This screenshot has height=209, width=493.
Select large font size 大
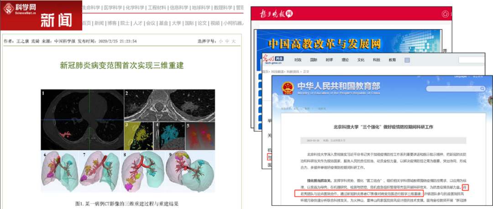234,41
